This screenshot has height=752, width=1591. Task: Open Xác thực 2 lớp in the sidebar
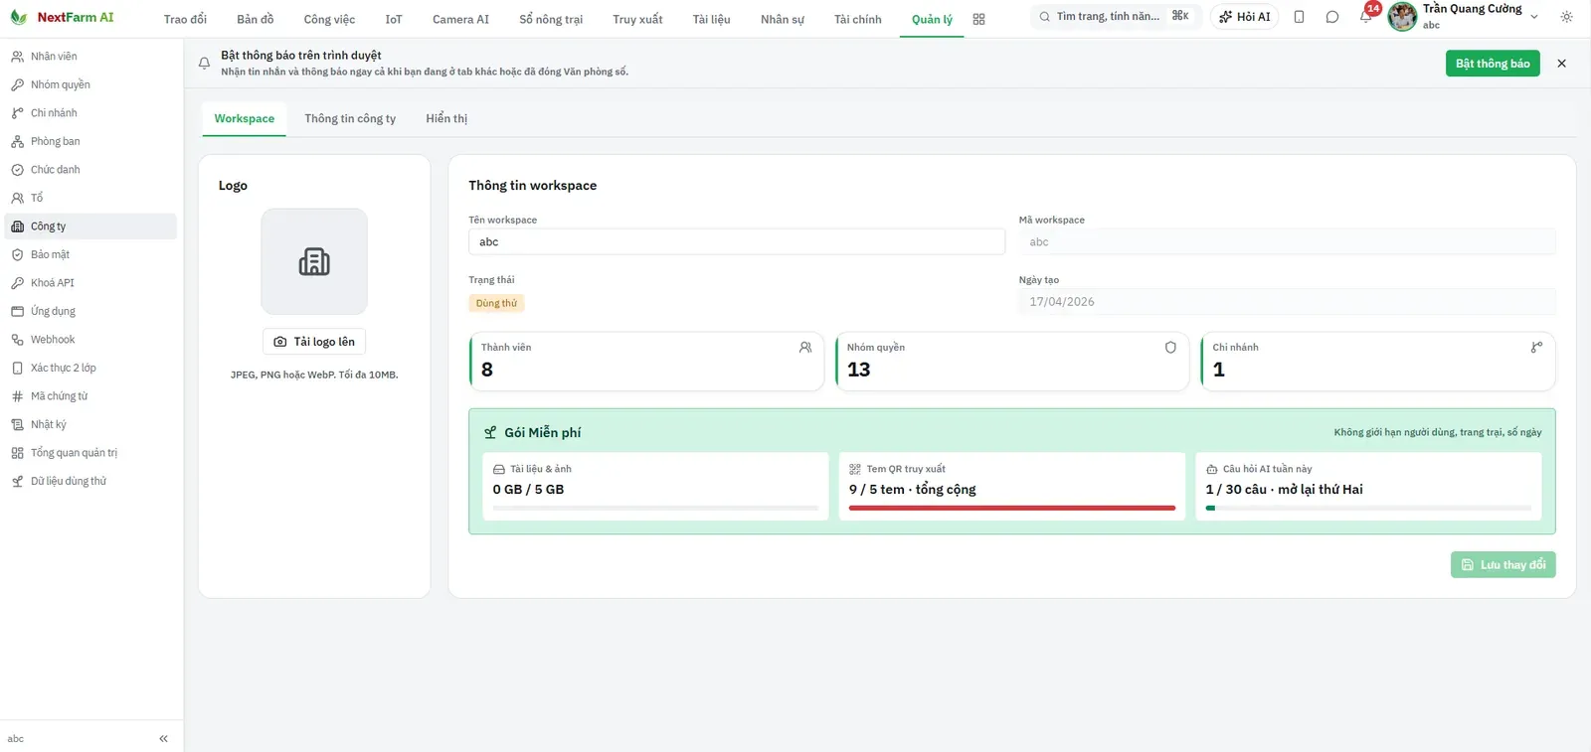90,368
